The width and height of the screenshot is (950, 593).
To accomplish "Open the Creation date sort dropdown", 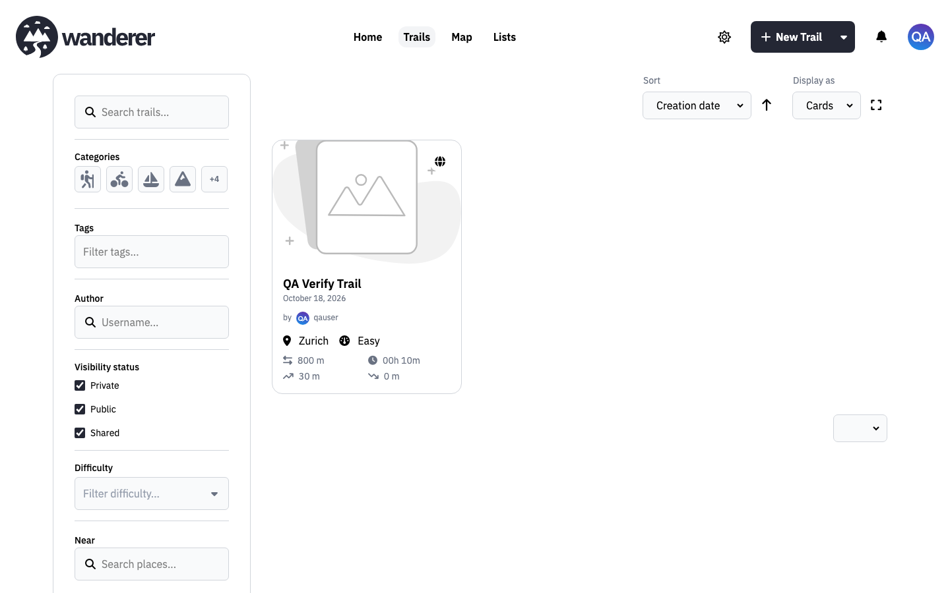I will pyautogui.click(x=697, y=105).
